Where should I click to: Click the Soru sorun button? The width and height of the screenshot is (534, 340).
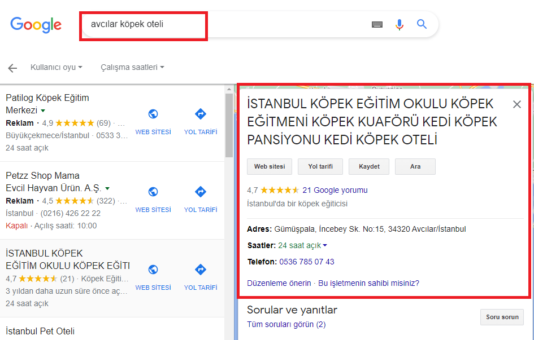click(502, 317)
